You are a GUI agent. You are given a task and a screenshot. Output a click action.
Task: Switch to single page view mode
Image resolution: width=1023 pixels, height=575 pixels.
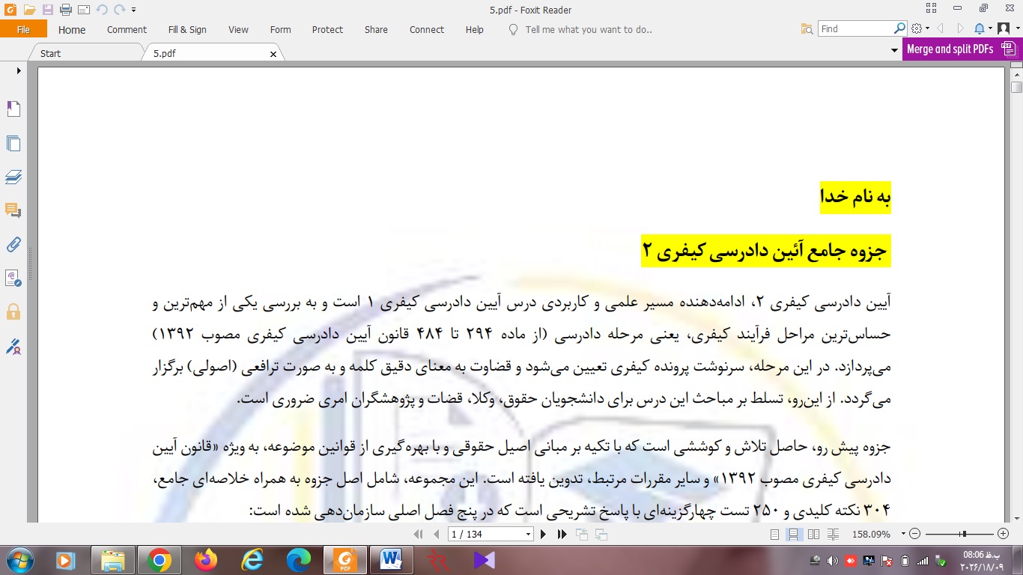tap(775, 535)
